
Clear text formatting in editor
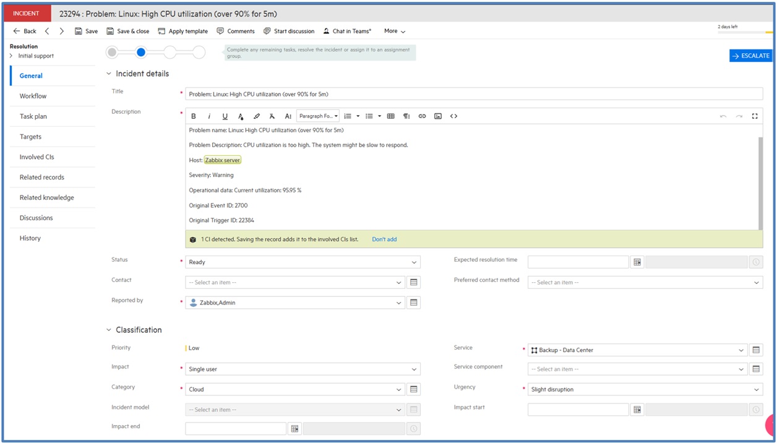point(272,116)
